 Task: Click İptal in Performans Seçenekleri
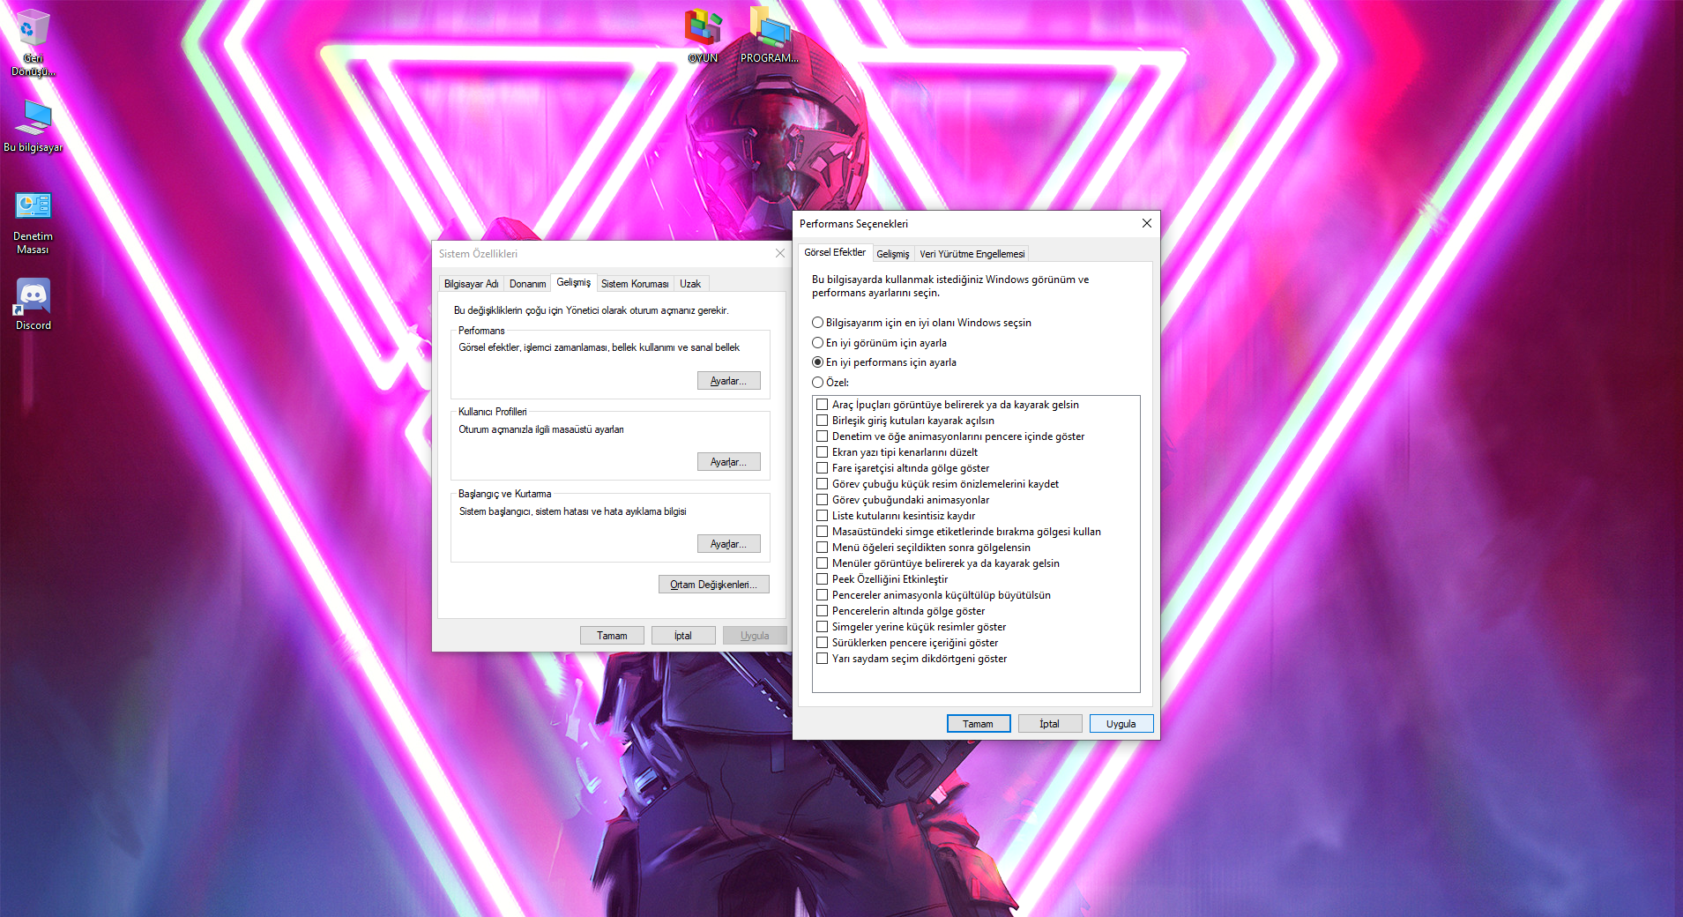[x=1050, y=724]
